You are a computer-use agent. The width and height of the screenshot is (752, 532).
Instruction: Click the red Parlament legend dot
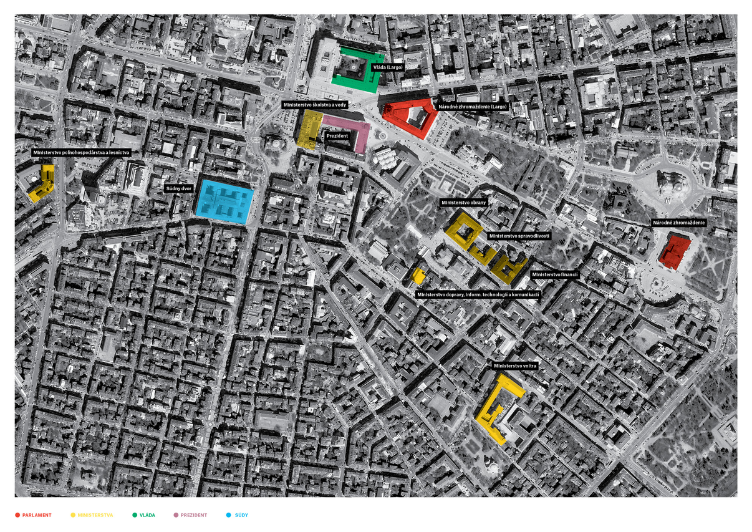pyautogui.click(x=17, y=515)
